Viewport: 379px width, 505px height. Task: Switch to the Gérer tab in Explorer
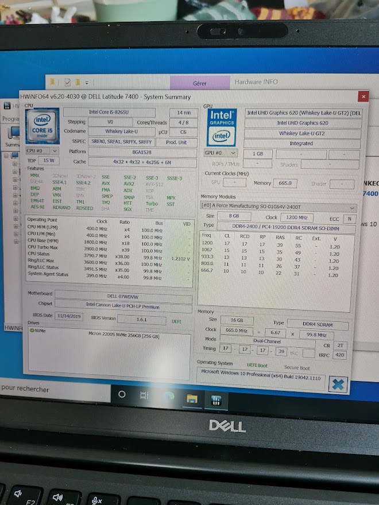(x=200, y=83)
